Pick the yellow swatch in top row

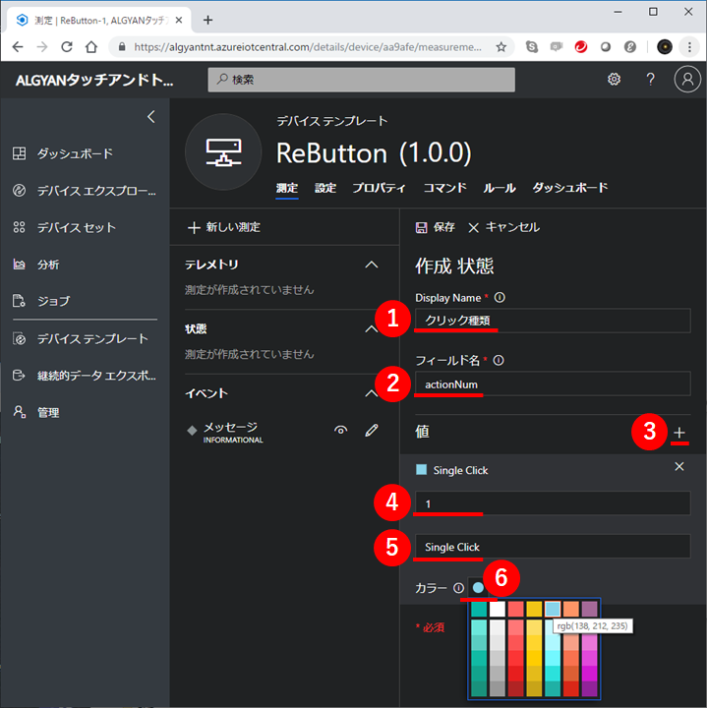[534, 609]
